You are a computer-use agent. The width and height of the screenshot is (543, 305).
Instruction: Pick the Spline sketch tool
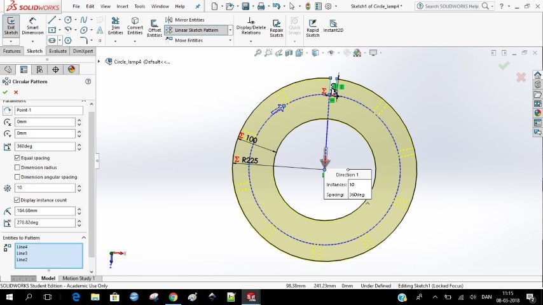[84, 20]
